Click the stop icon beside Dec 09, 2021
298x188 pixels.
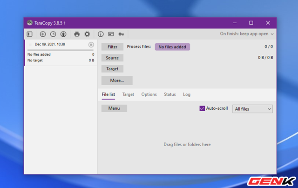91,45
